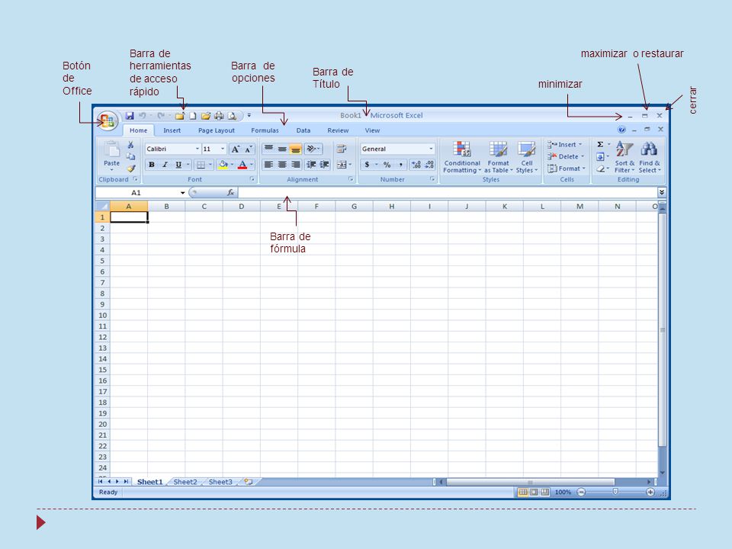This screenshot has width=732, height=549.
Task: Open the Conditional Formatting menu
Action: coord(462,157)
